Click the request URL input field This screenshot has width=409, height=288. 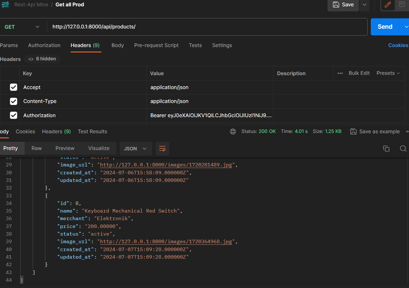click(207, 27)
